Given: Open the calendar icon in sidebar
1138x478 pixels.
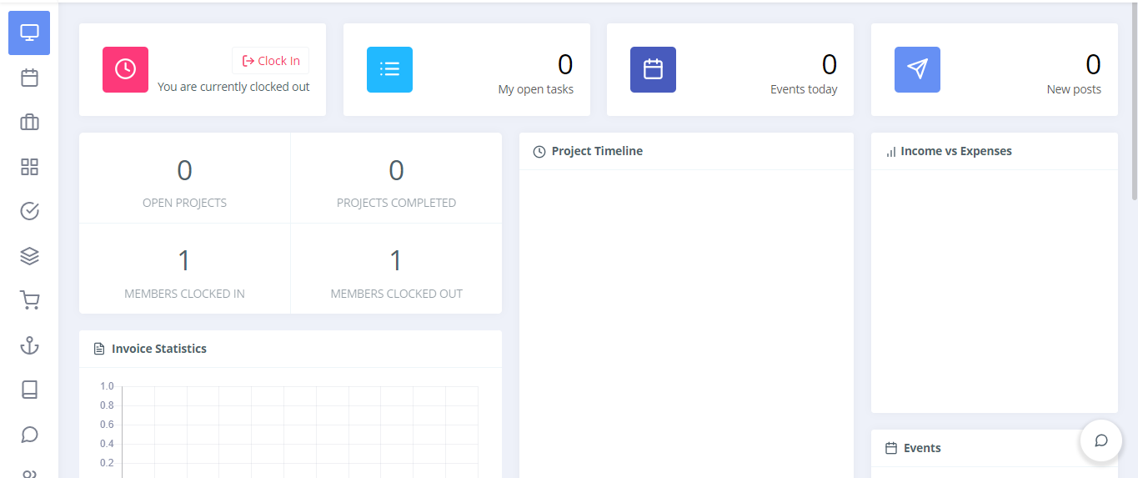Looking at the screenshot, I should (29, 78).
